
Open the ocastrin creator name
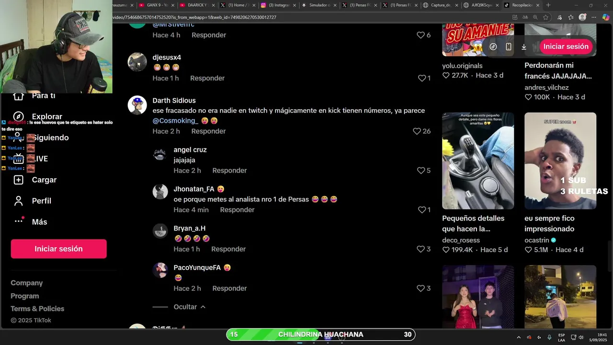(537, 240)
